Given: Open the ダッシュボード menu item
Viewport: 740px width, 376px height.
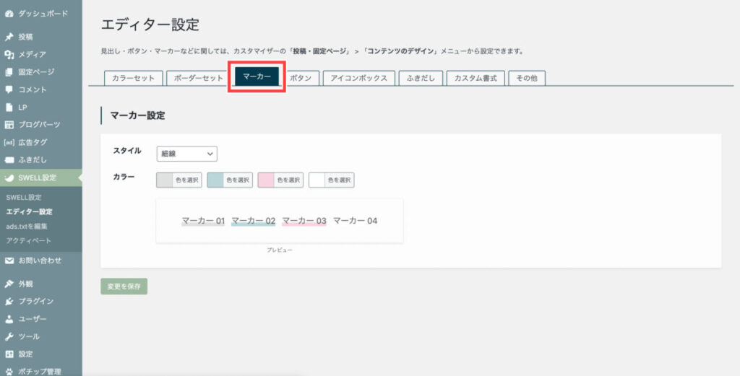Looking at the screenshot, I should click(x=41, y=14).
